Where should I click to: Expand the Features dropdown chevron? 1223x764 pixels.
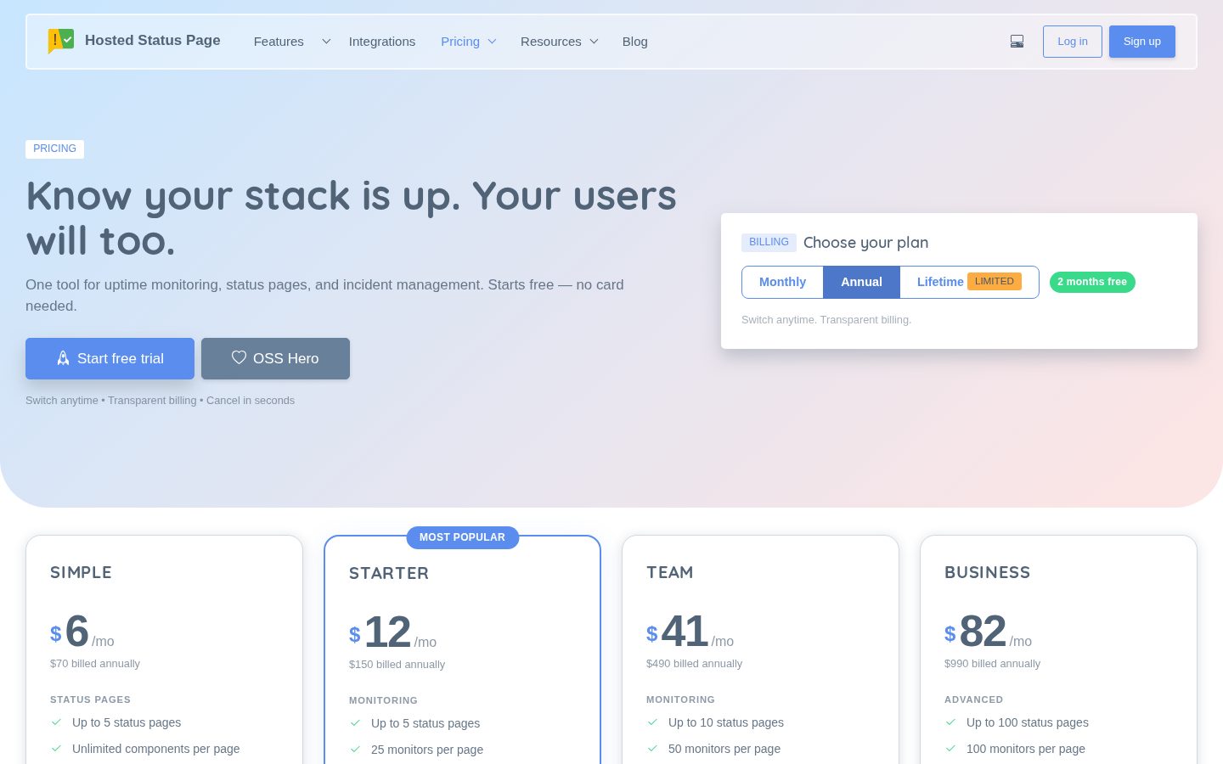point(326,42)
